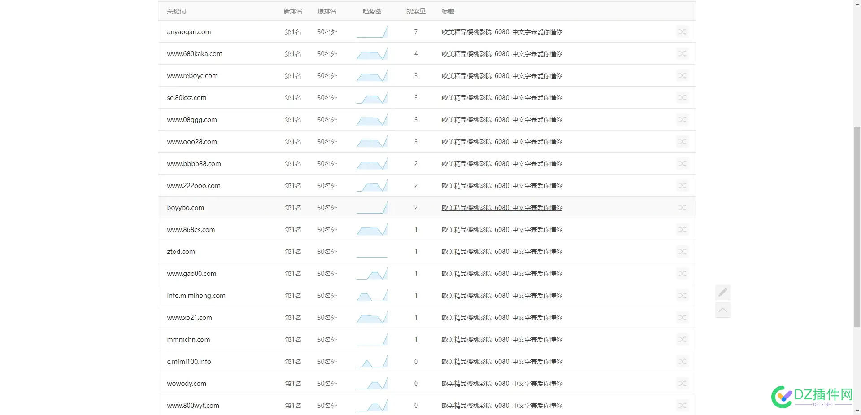
Task: Open the title text for c.mimi100.info
Action: pyautogui.click(x=501, y=361)
